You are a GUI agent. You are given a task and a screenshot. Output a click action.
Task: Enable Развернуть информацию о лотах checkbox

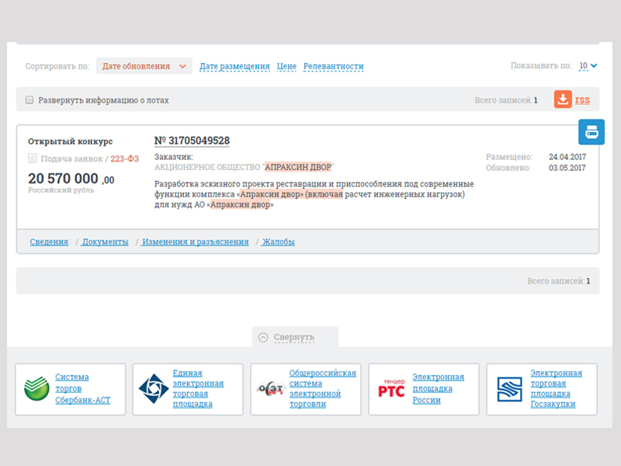pos(29,100)
